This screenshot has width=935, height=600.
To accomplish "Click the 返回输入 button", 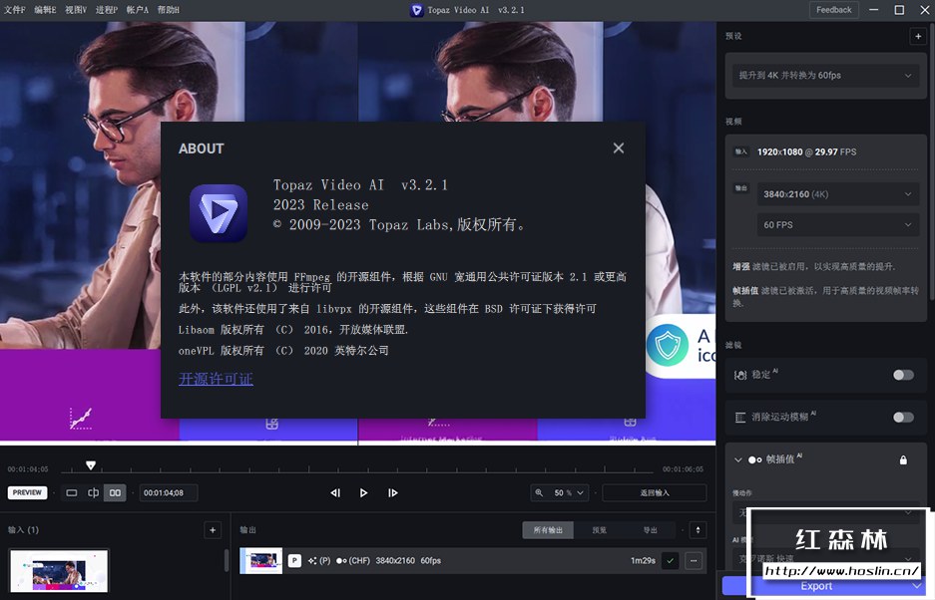I will click(x=655, y=492).
